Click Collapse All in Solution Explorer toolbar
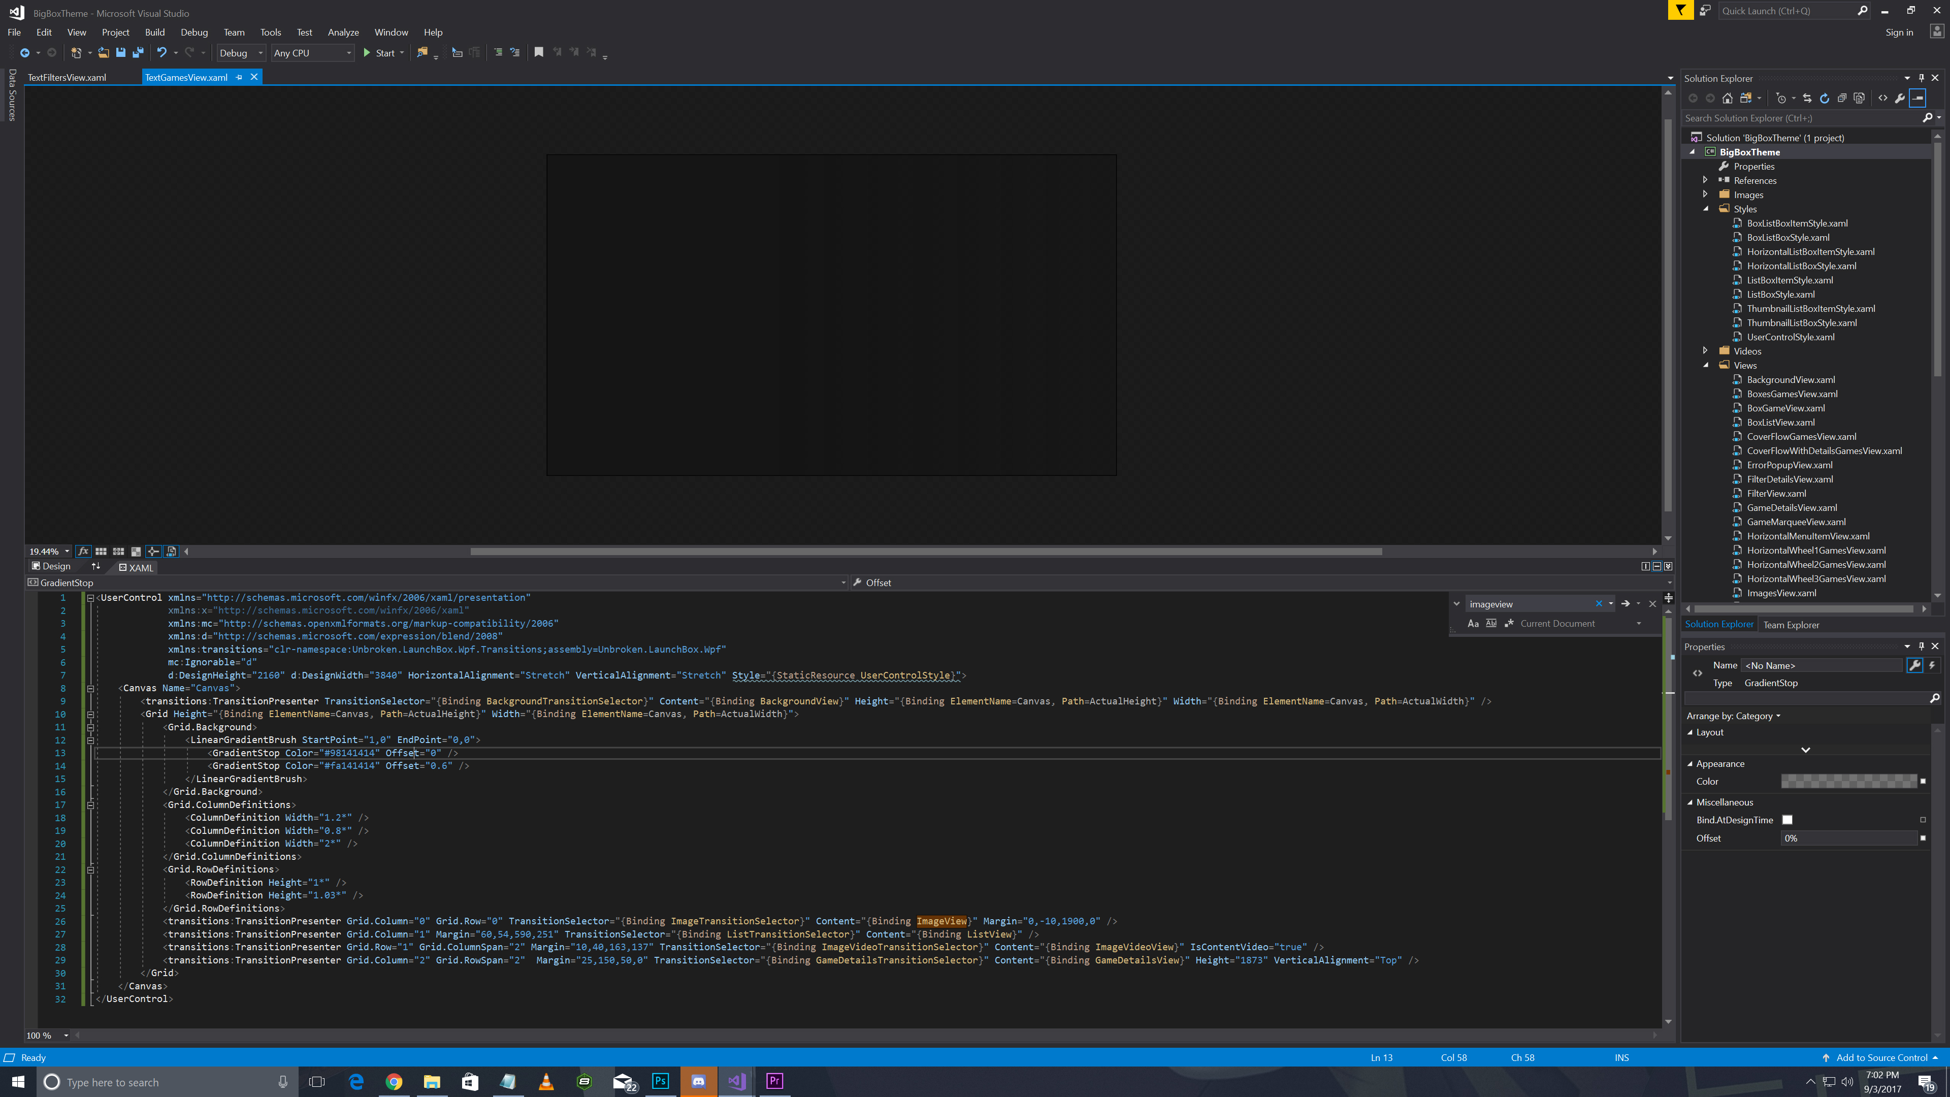1950x1097 pixels. pos(1842,99)
